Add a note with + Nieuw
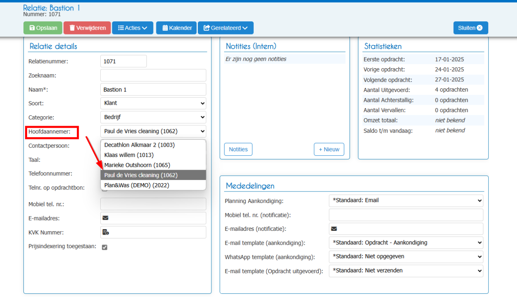This screenshot has width=517, height=297. [x=329, y=150]
